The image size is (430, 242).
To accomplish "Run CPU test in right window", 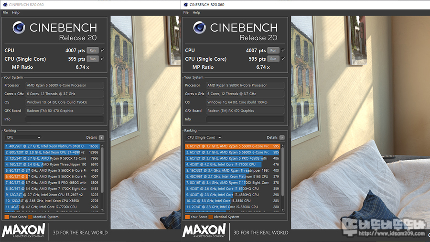I will click(273, 50).
